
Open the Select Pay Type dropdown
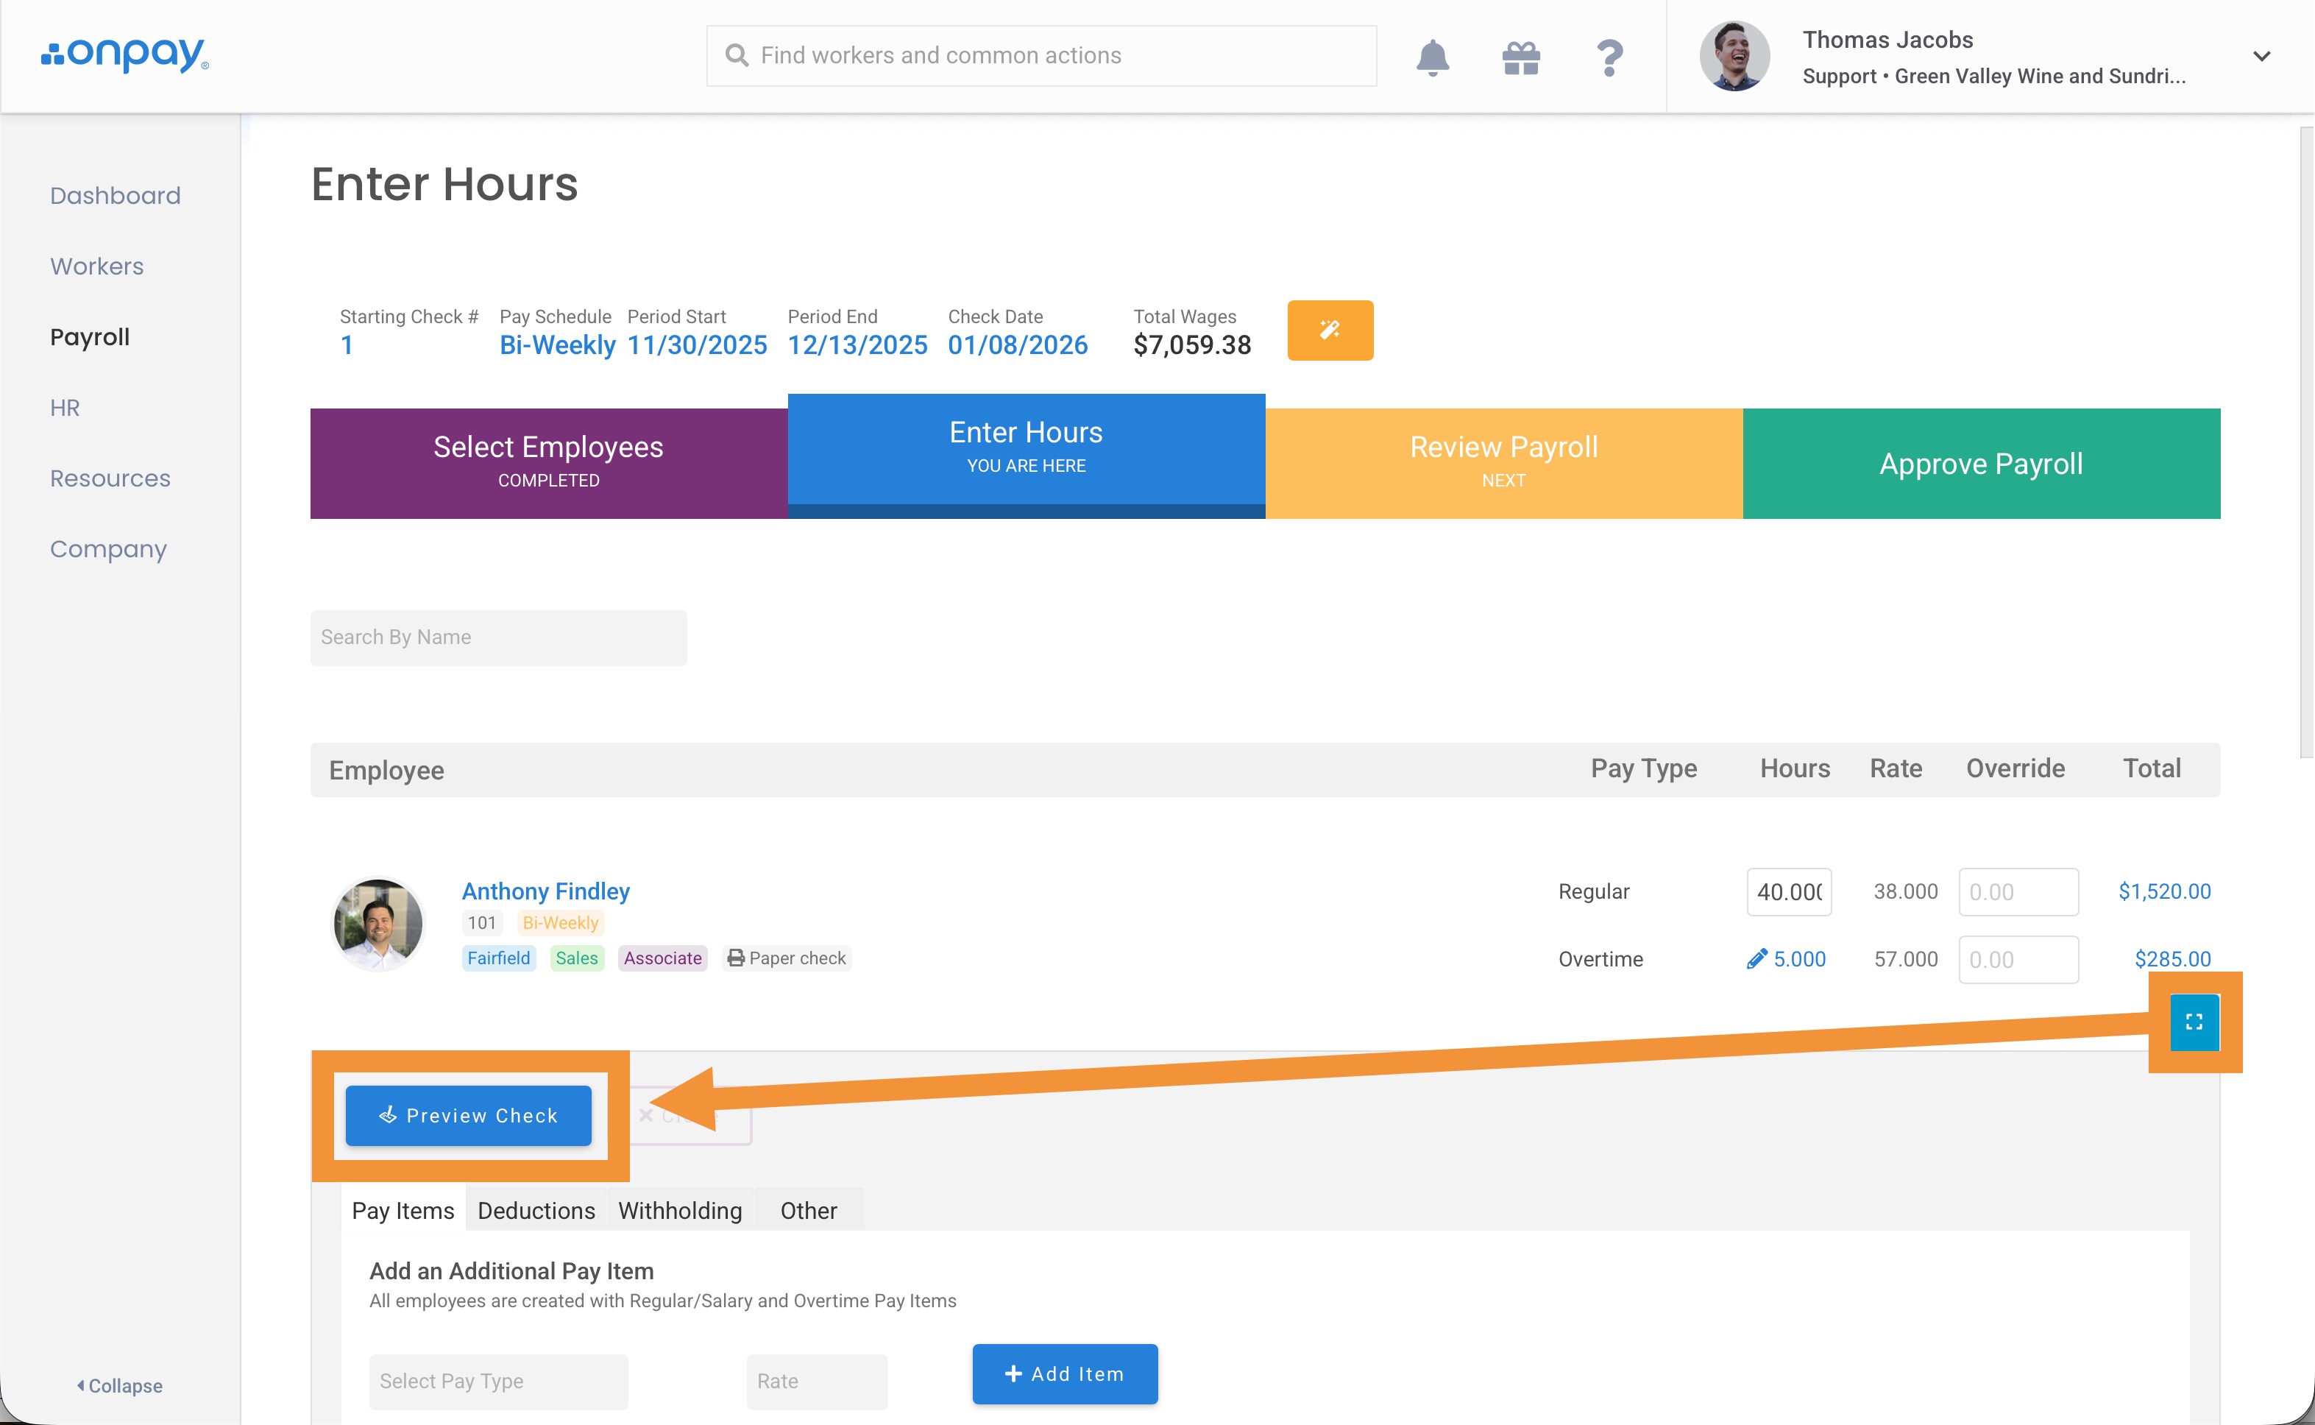(497, 1381)
